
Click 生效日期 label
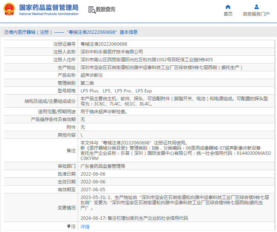point(67,182)
